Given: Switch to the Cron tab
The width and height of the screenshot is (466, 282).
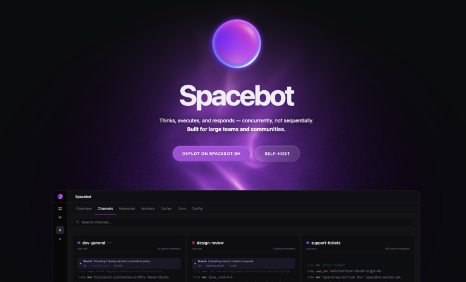Looking at the screenshot, I should click(181, 208).
